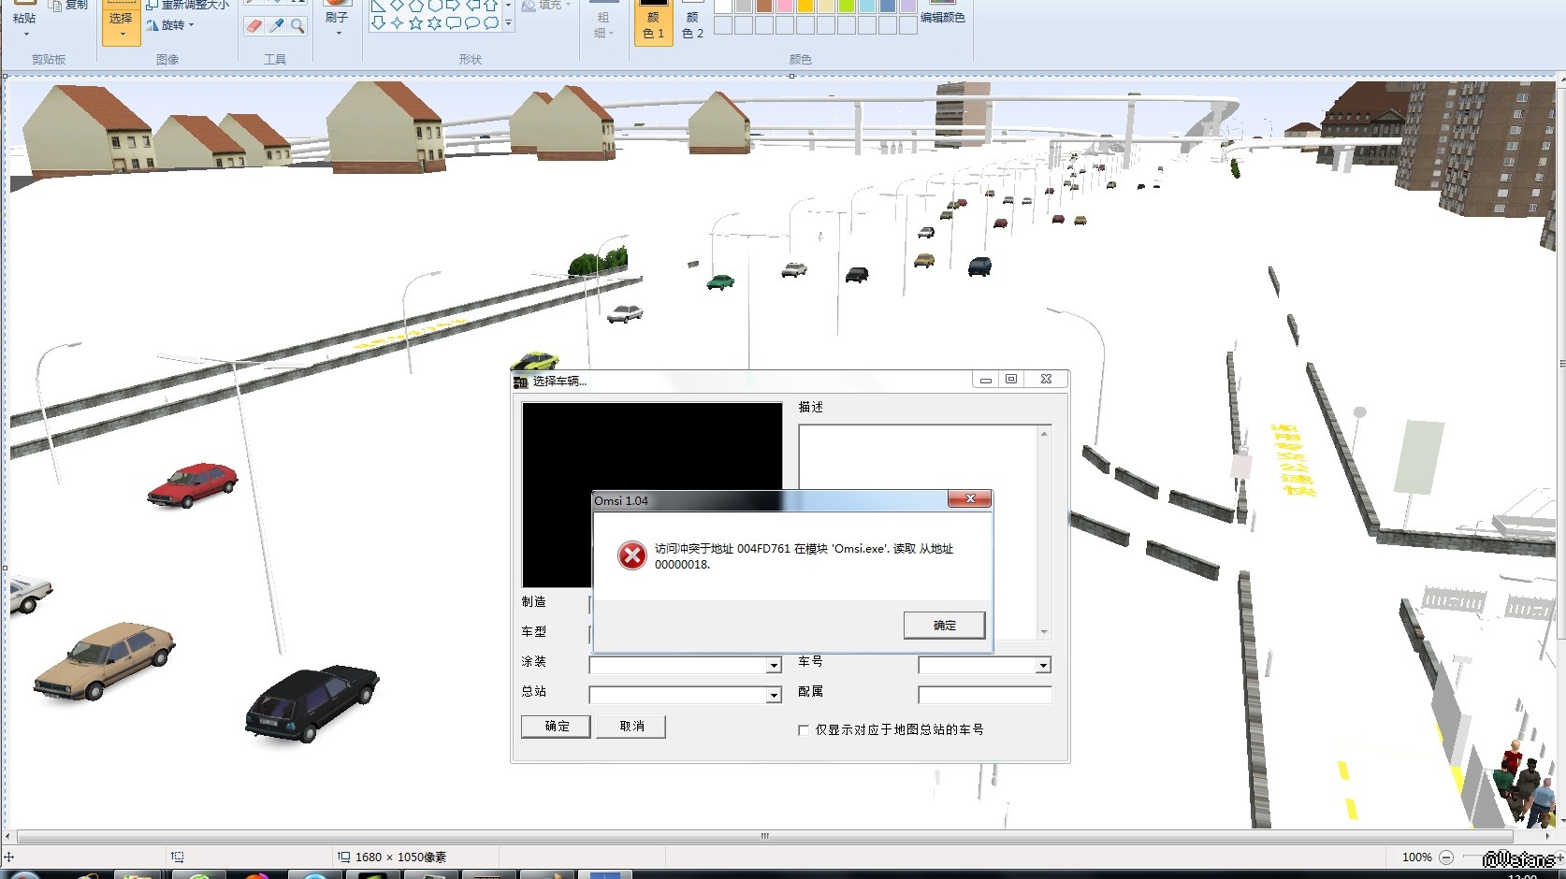Enable 仅显示对应于地图总站的车号 checkbox
The width and height of the screenshot is (1566, 879).
[804, 730]
